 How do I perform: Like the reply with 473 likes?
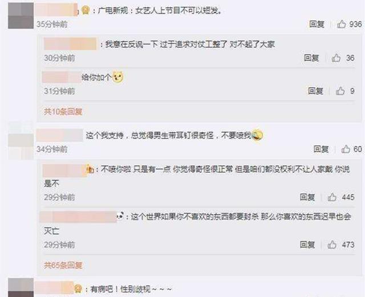[332, 245]
